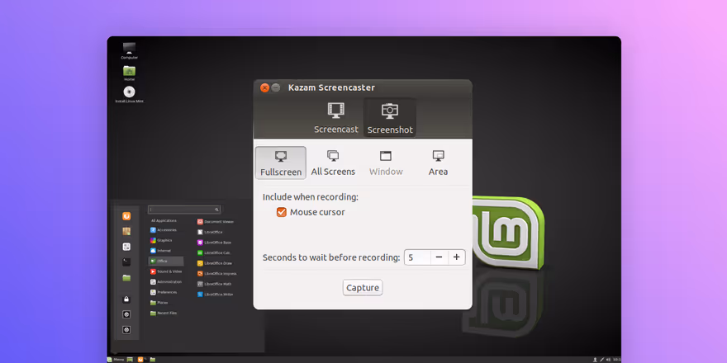Click the Menu button on the taskbar

coord(116,360)
